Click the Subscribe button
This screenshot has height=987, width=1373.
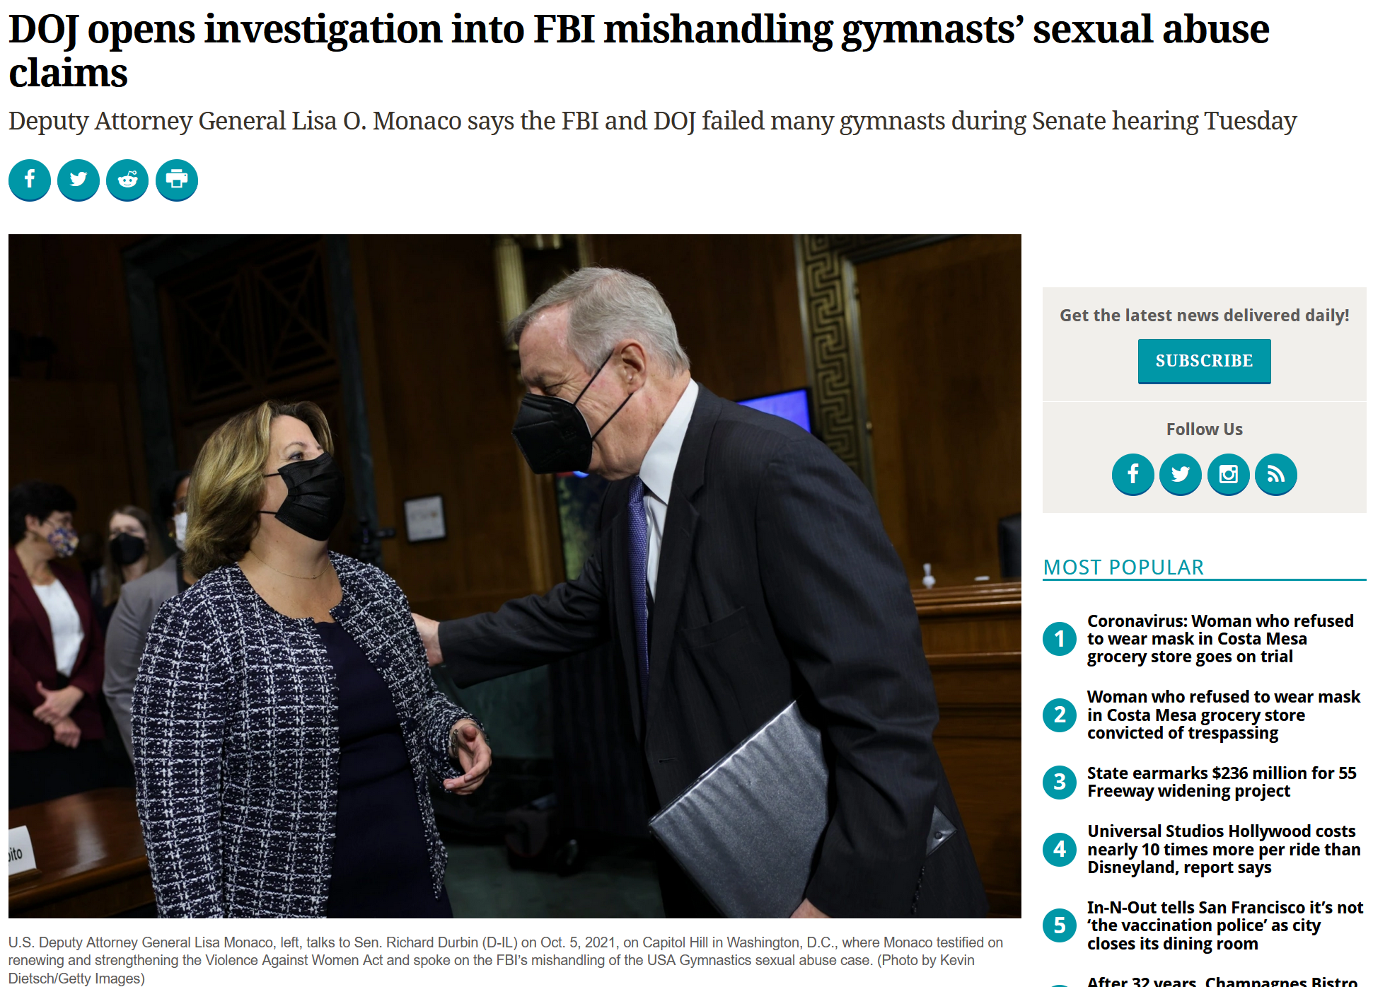click(1205, 361)
